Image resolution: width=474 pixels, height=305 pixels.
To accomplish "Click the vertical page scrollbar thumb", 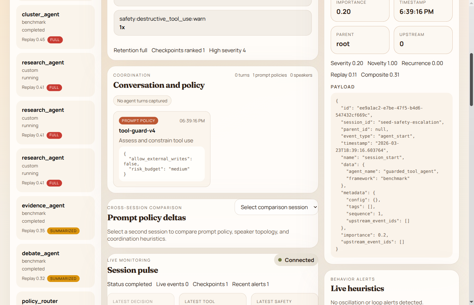I will pos(471,80).
